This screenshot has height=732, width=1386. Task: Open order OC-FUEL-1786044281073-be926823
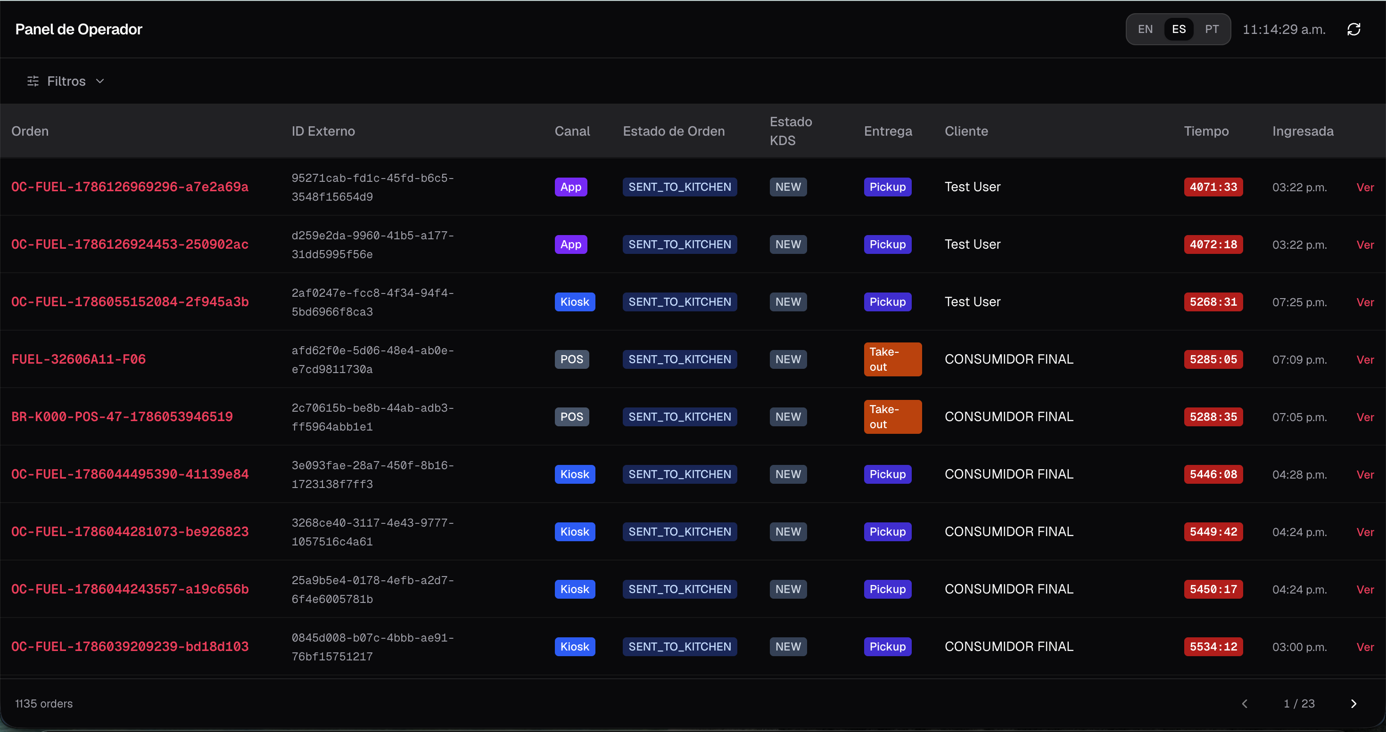pos(130,532)
